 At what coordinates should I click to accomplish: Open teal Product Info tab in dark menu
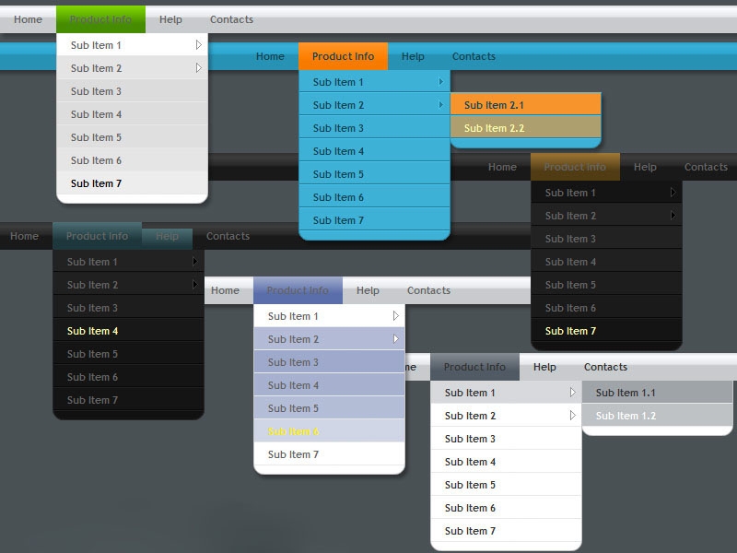coord(97,236)
